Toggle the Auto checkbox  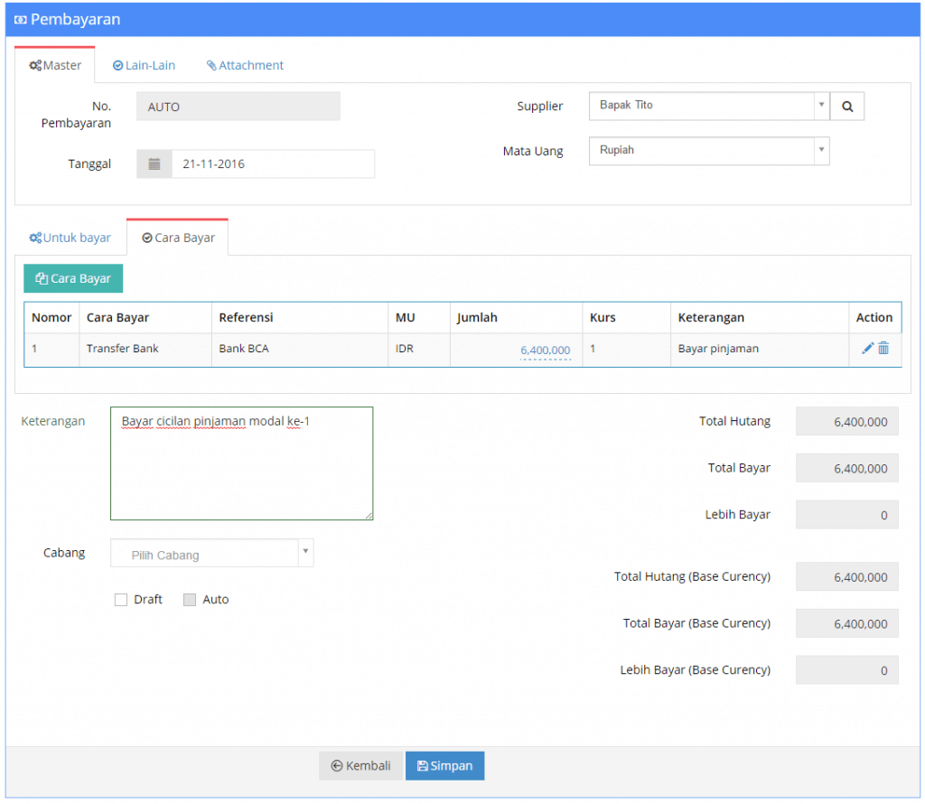click(x=190, y=600)
